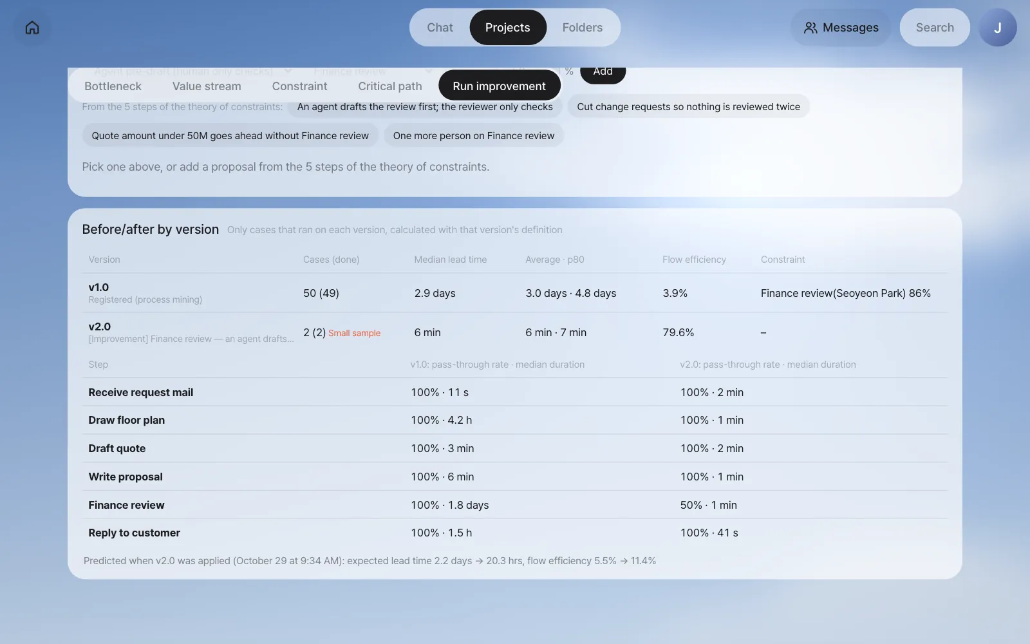Click 'Finance review(Seoyeon Park) 86%' constraint
Screen dimensions: 1030x644
tap(845, 293)
